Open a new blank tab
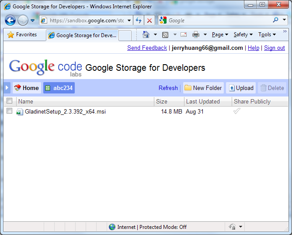Screen dimensions: 292x235 point(125,35)
